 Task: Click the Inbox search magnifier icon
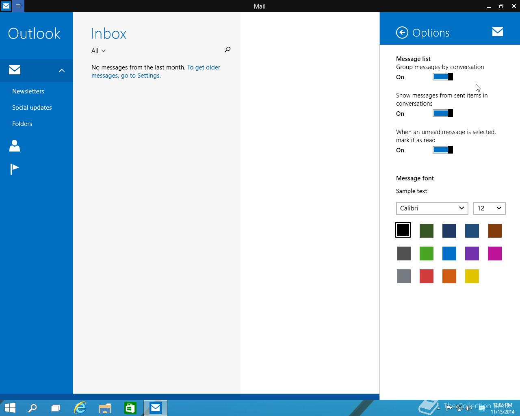pyautogui.click(x=227, y=50)
